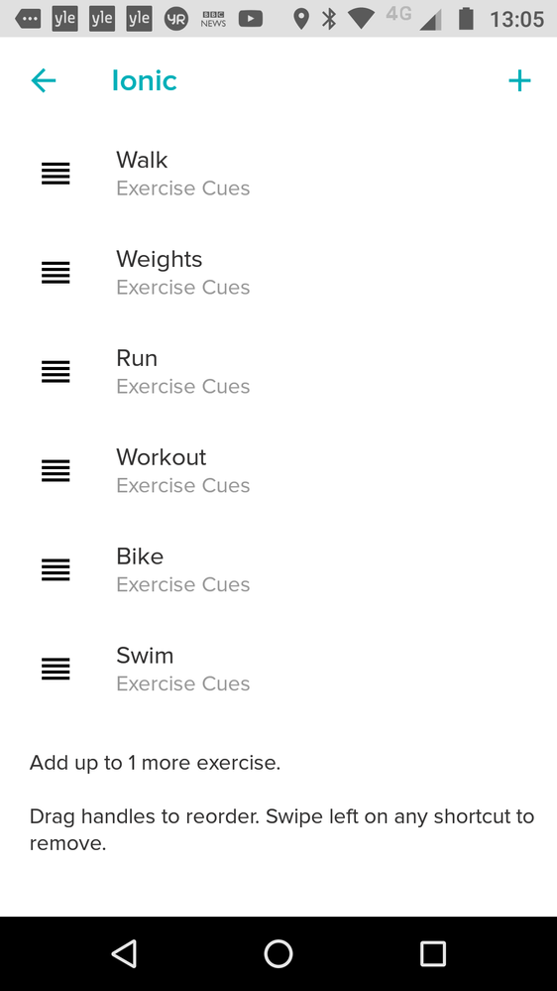This screenshot has height=991, width=557.
Task: Tap the back arrow next to Ionic
Action: 43,81
